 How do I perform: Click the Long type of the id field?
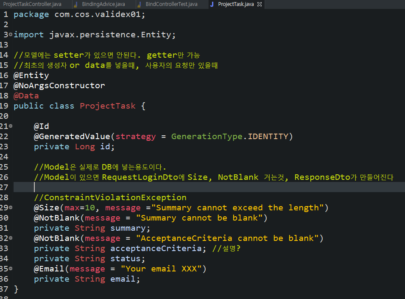(x=85, y=147)
